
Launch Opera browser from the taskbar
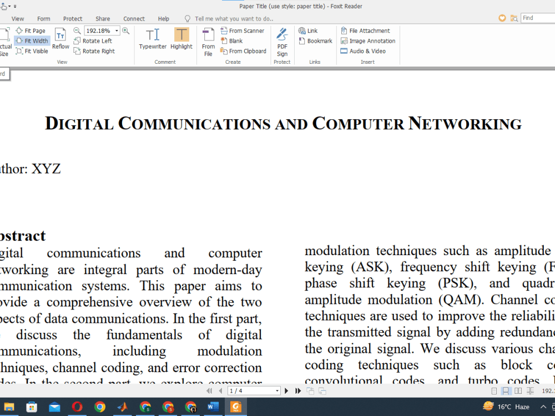point(77,407)
